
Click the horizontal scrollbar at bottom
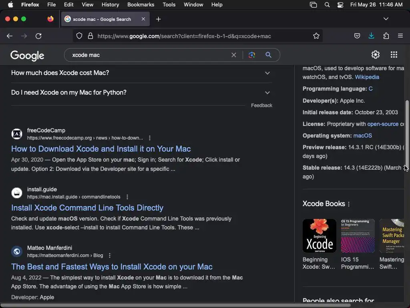click(175, 305)
